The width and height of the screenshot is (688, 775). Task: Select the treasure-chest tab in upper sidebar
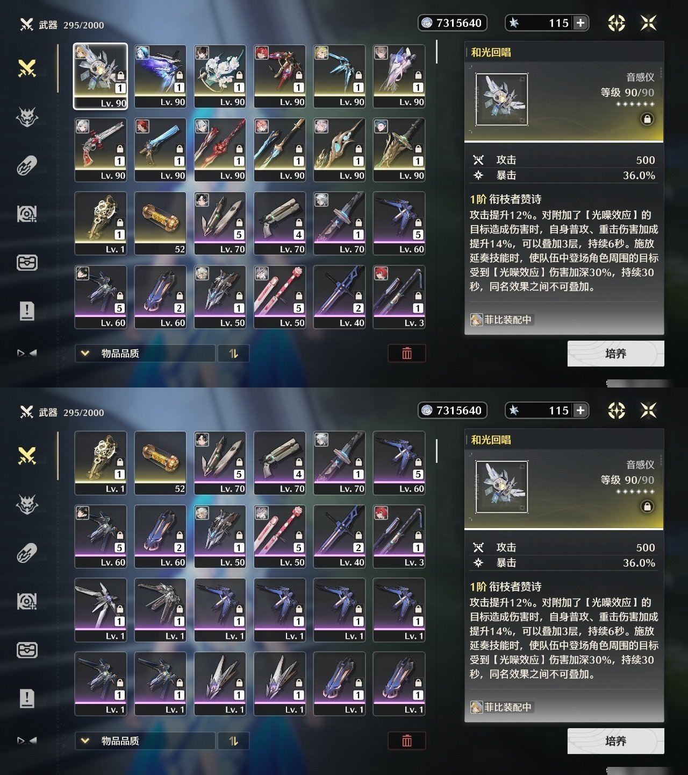[27, 263]
